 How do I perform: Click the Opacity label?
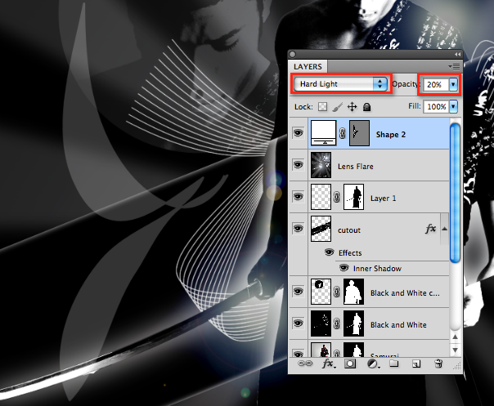click(x=405, y=84)
